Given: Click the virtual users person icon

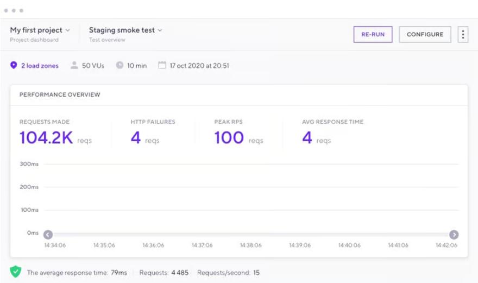Looking at the screenshot, I should coord(74,65).
